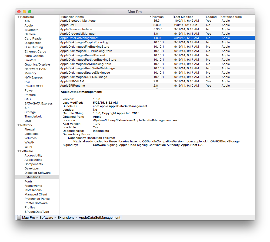The height and width of the screenshot is (242, 270).
Task: Select Ethernet Cards in sidebar
Action: 35,51
